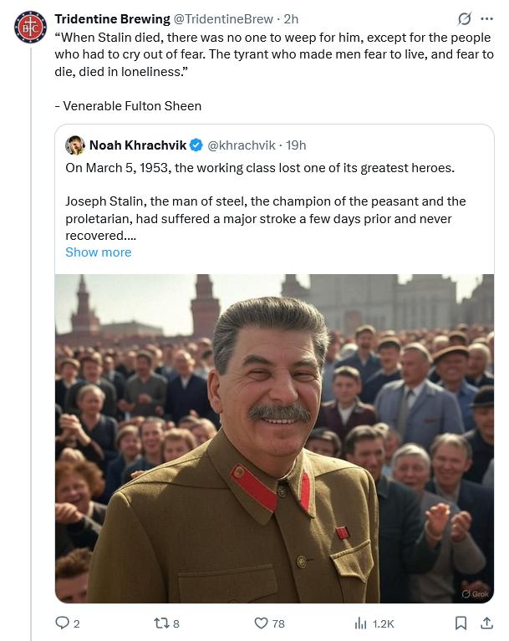Open the Tridentine Brewing display name link
The width and height of the screenshot is (509, 641).
point(110,19)
